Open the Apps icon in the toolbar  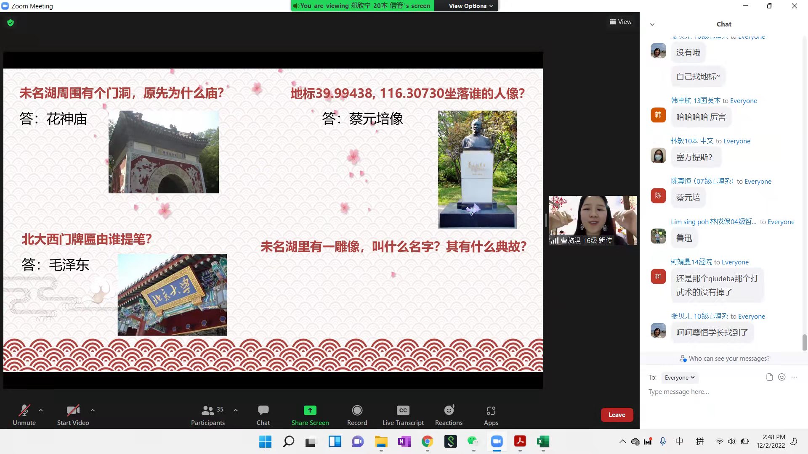pyautogui.click(x=491, y=414)
